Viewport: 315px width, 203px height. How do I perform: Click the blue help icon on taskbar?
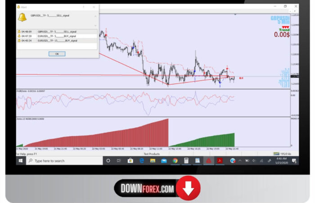coord(233,161)
